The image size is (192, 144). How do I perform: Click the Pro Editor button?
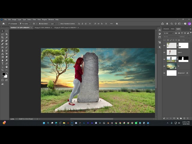pos(24,24)
